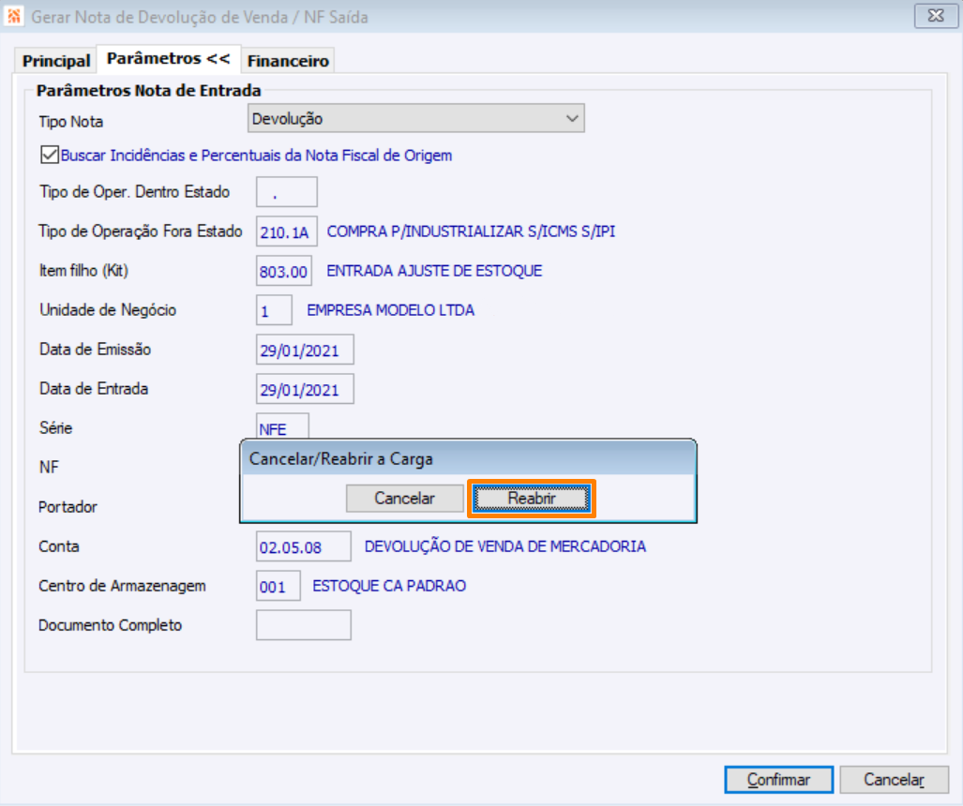Click the Item filho (Kit) field 803.00

coord(284,271)
